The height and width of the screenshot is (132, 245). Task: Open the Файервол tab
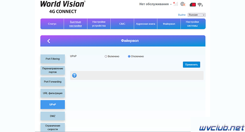169,24
